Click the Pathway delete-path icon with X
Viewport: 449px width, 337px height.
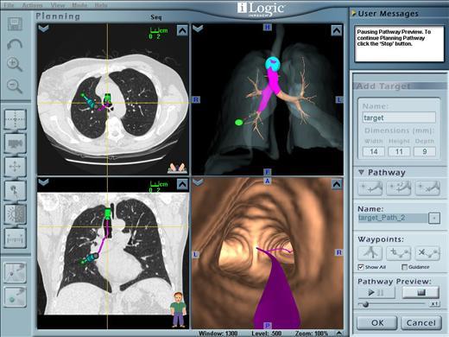click(x=427, y=188)
